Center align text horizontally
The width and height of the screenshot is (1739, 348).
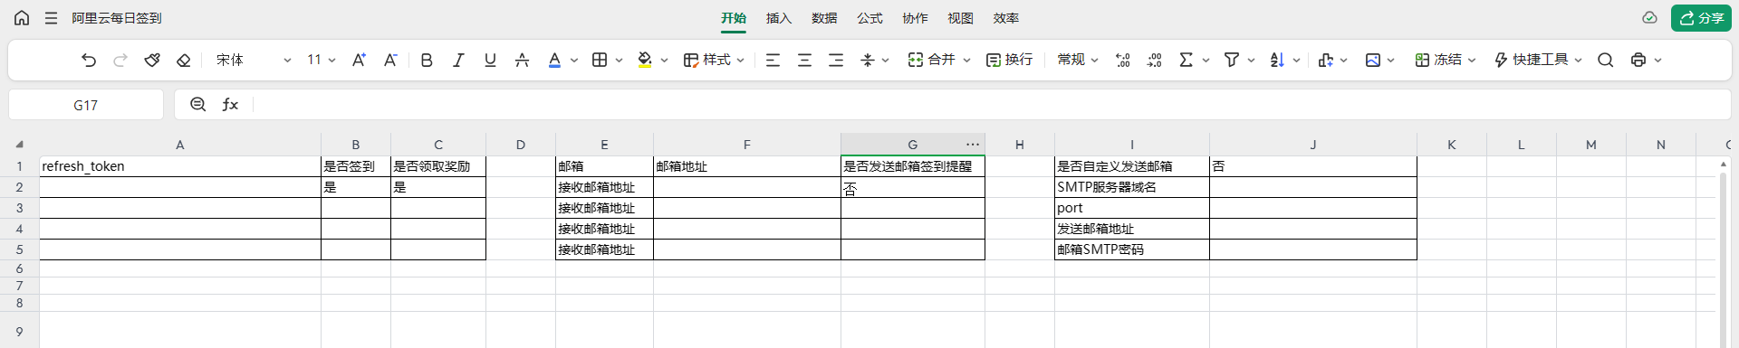(x=804, y=60)
